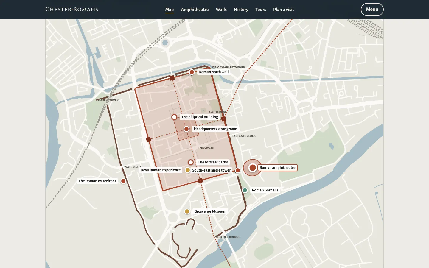Click the Roman waterfront map marker

tap(123, 181)
